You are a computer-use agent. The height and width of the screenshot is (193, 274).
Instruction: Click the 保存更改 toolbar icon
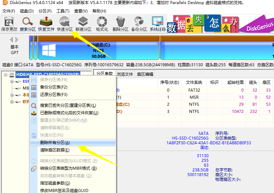pos(9,24)
